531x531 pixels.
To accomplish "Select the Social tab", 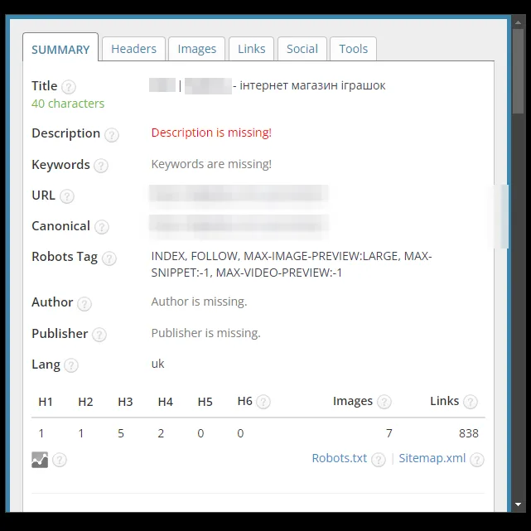I will [302, 49].
